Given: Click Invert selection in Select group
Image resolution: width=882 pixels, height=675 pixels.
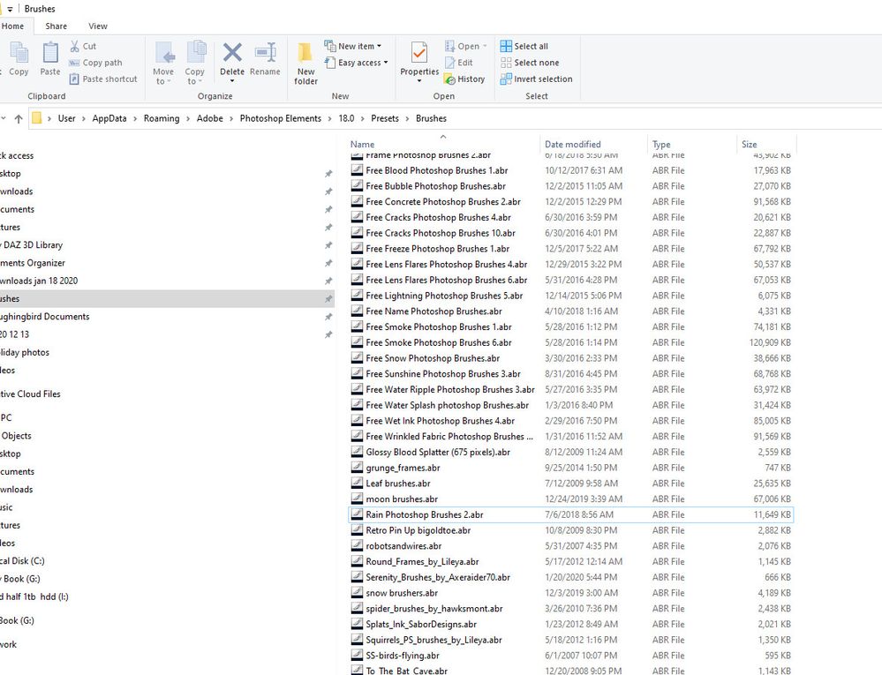Looking at the screenshot, I should pyautogui.click(x=537, y=79).
